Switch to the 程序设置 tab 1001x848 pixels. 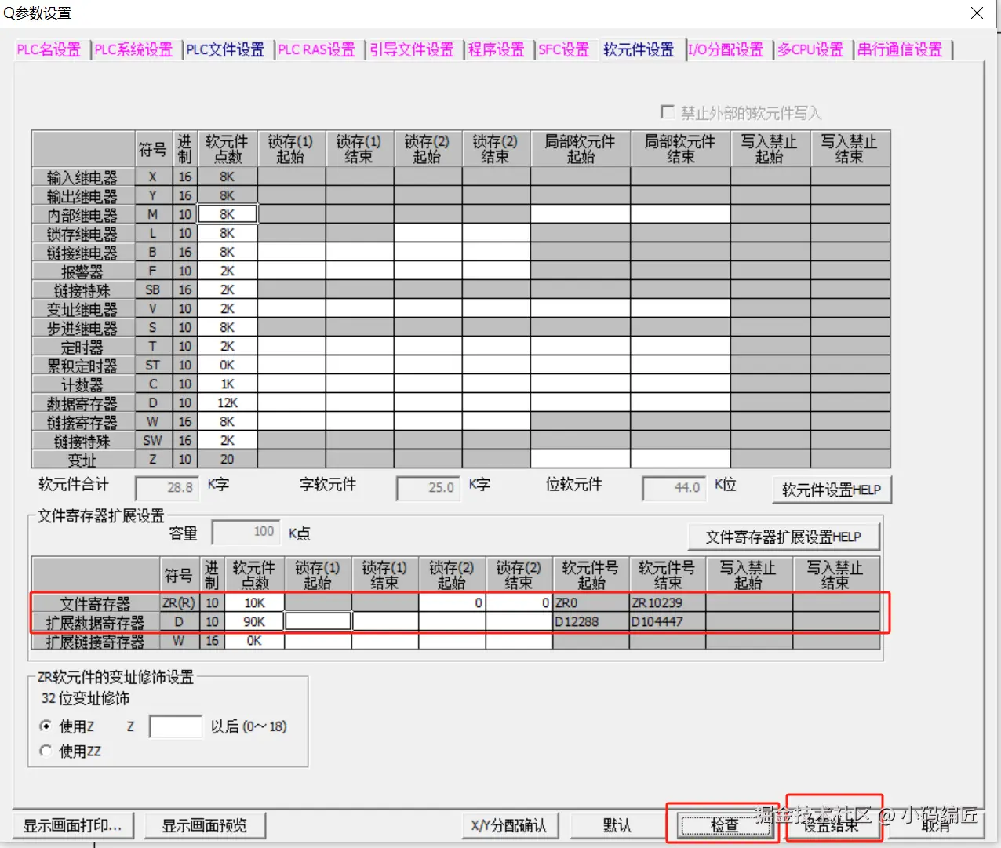[496, 50]
